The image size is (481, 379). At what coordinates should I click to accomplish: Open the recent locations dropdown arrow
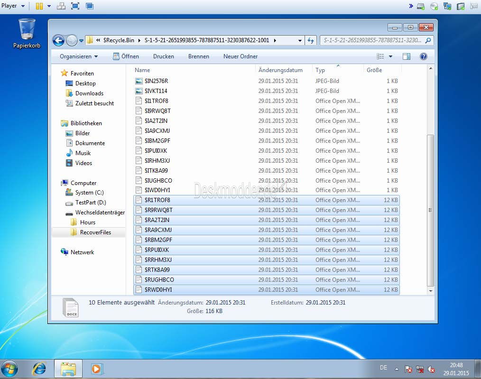coord(81,40)
